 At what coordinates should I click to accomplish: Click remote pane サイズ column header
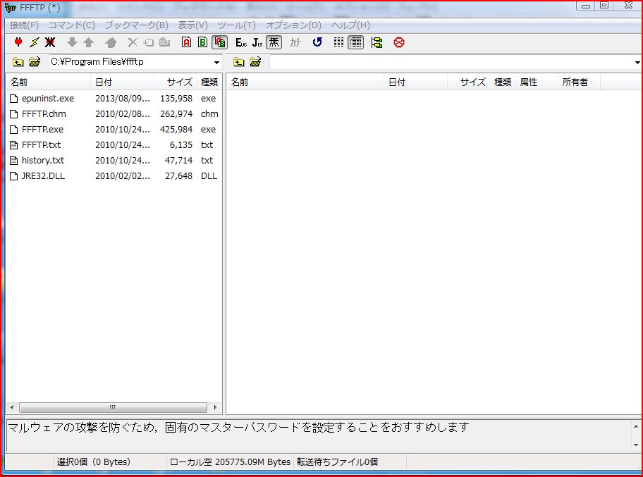[469, 82]
